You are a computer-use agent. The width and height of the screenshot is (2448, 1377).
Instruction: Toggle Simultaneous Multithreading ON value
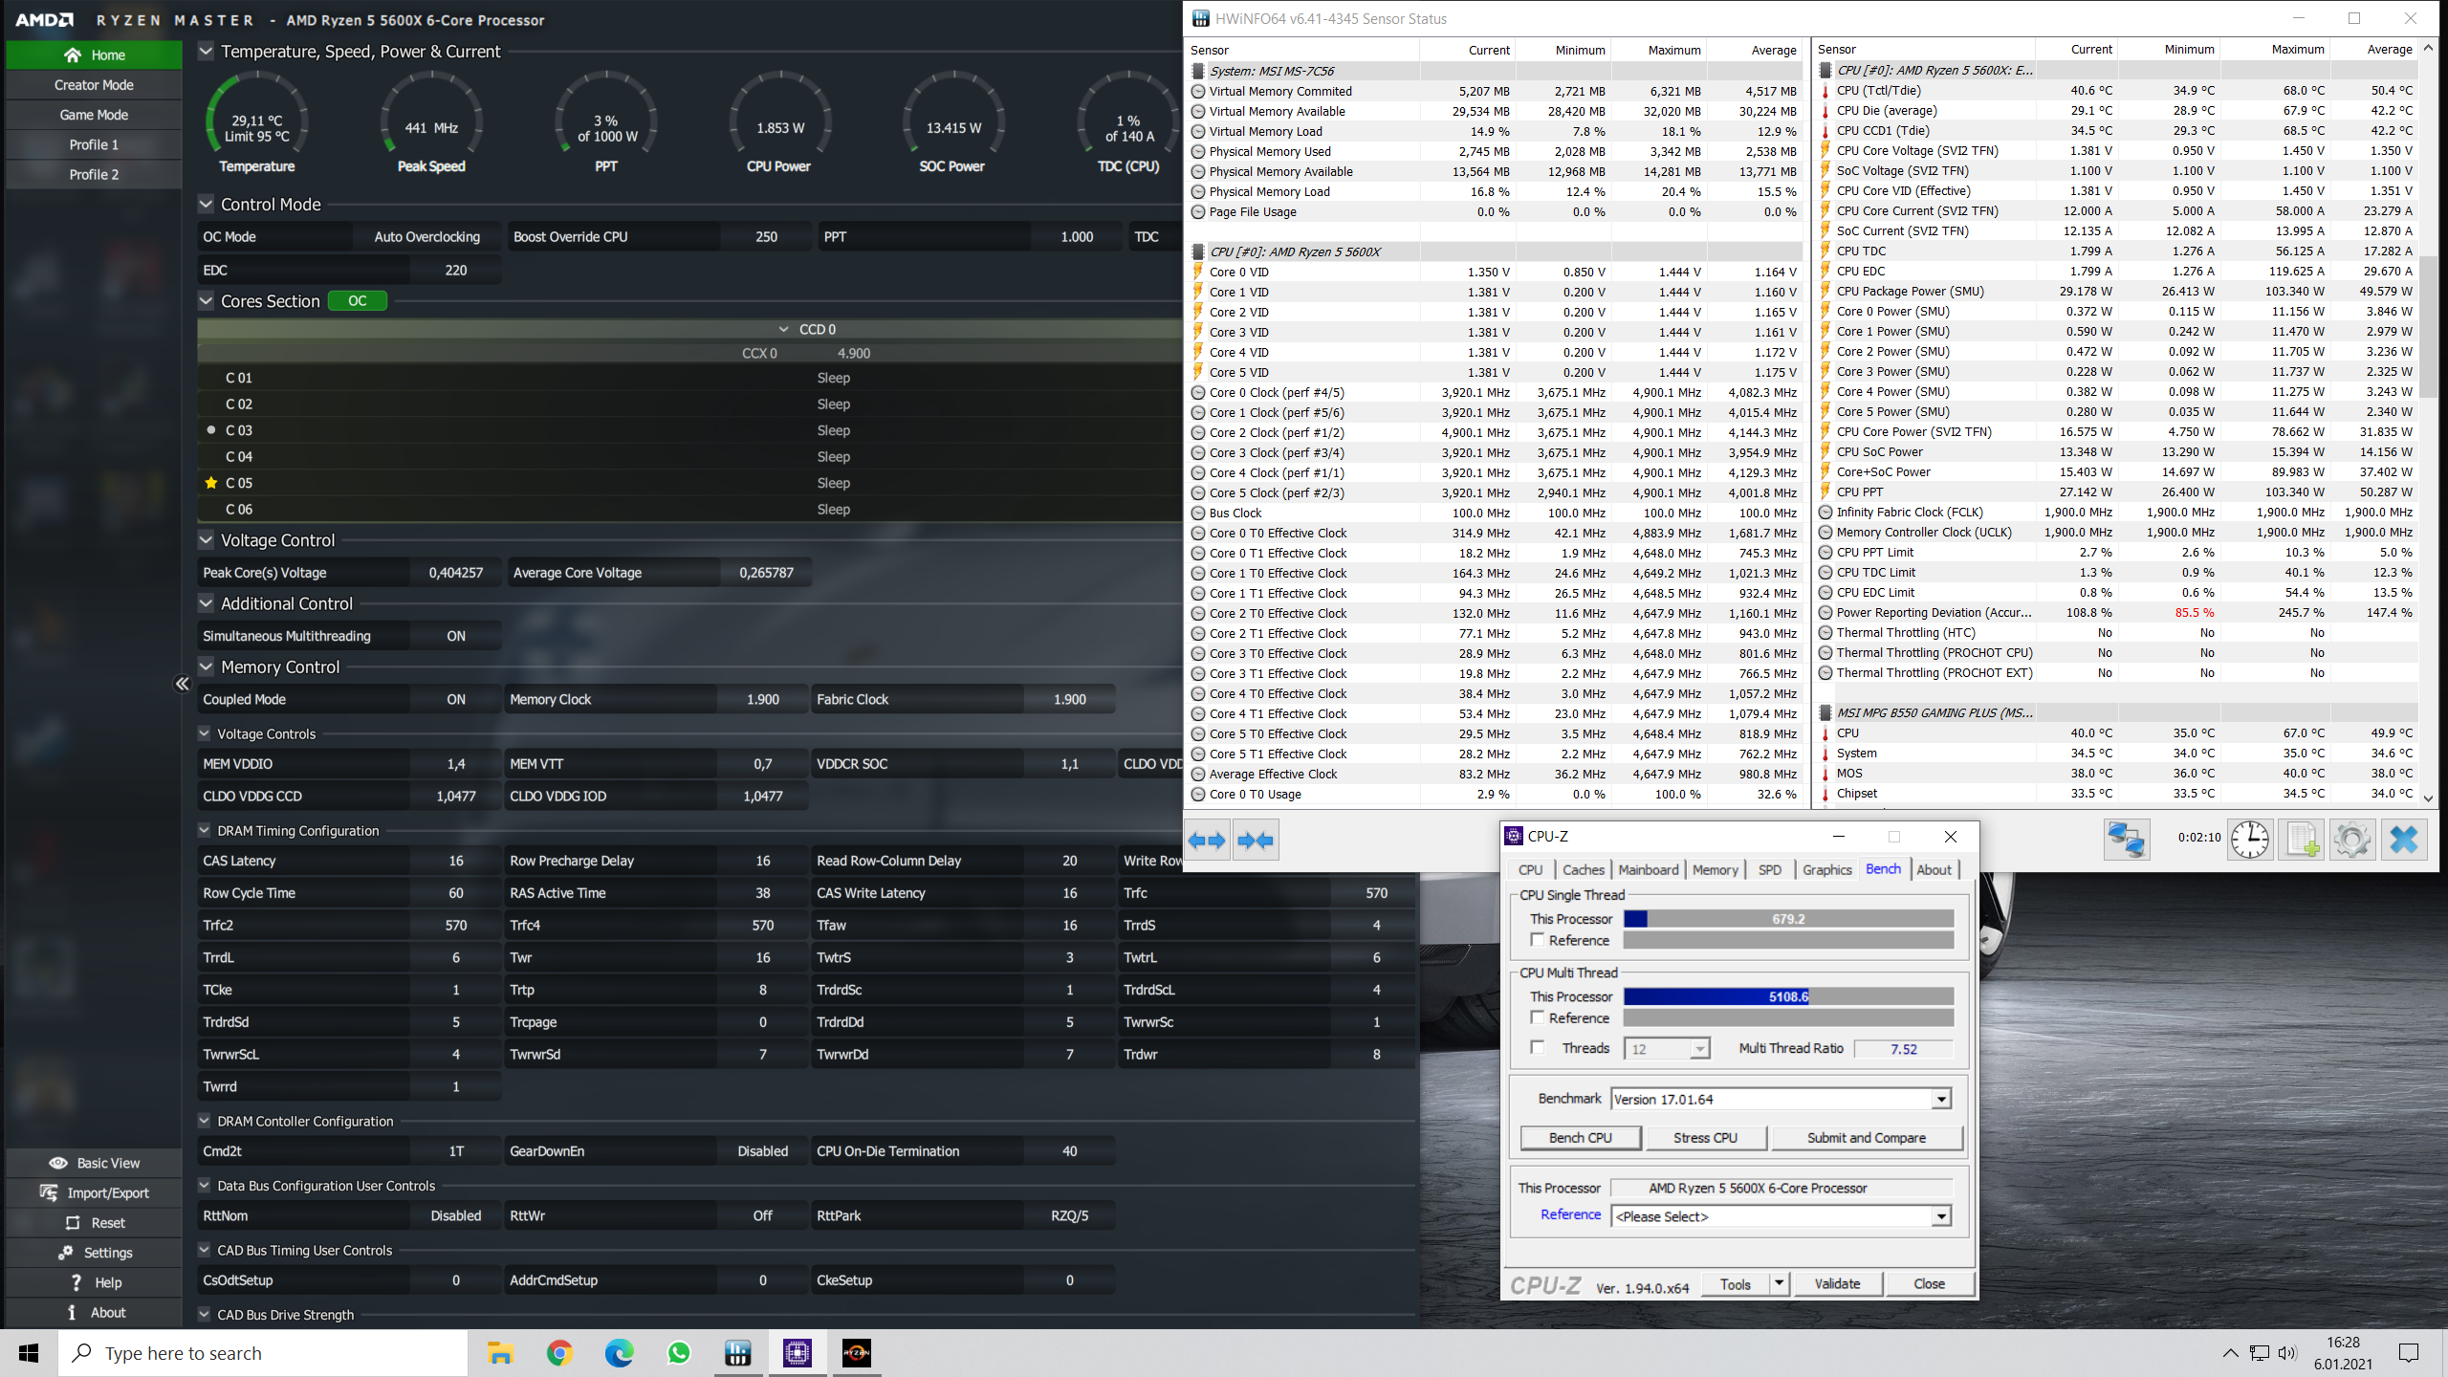[456, 636]
